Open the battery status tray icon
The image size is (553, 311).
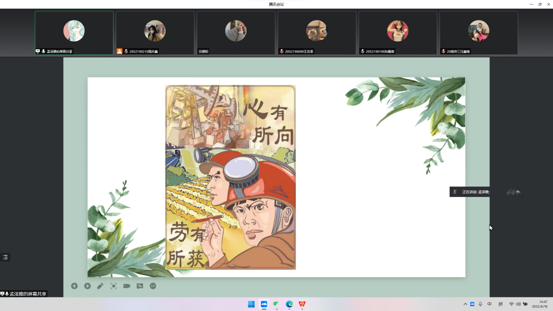click(526, 304)
